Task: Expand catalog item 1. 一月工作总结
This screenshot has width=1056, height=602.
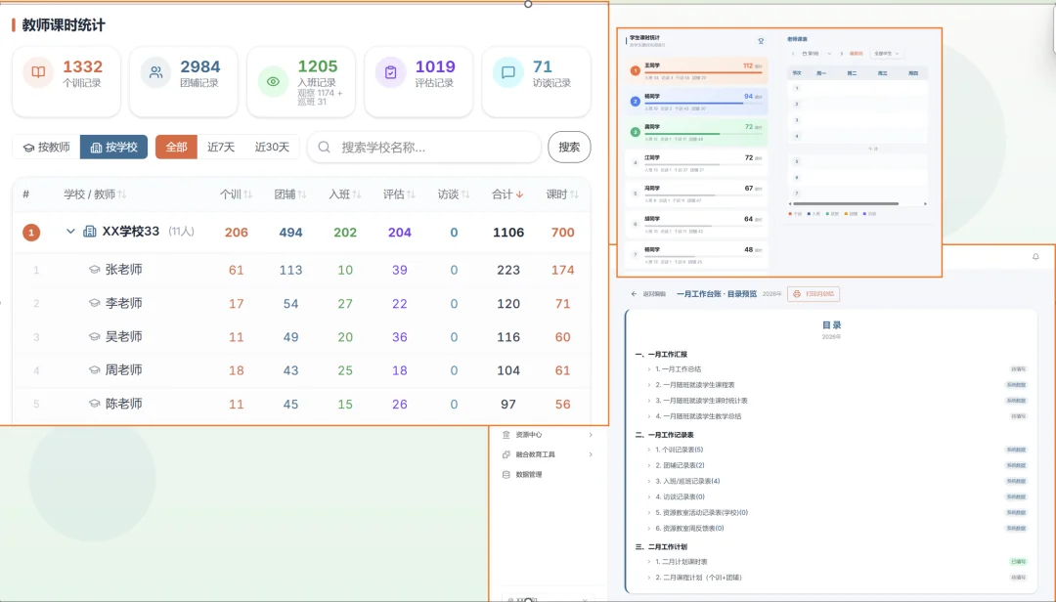Action: click(x=649, y=369)
